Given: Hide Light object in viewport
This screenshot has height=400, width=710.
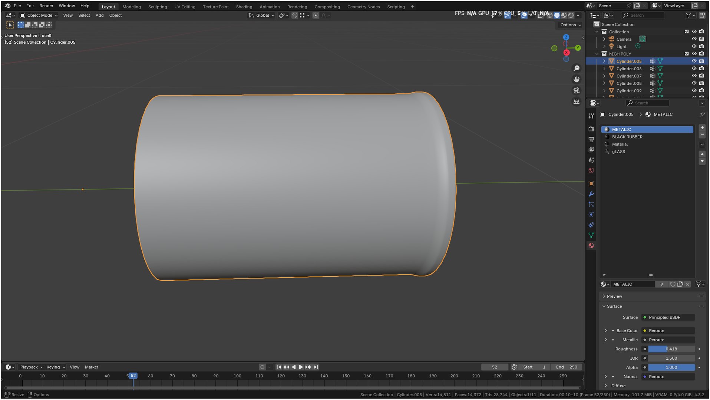Looking at the screenshot, I should [x=694, y=46].
